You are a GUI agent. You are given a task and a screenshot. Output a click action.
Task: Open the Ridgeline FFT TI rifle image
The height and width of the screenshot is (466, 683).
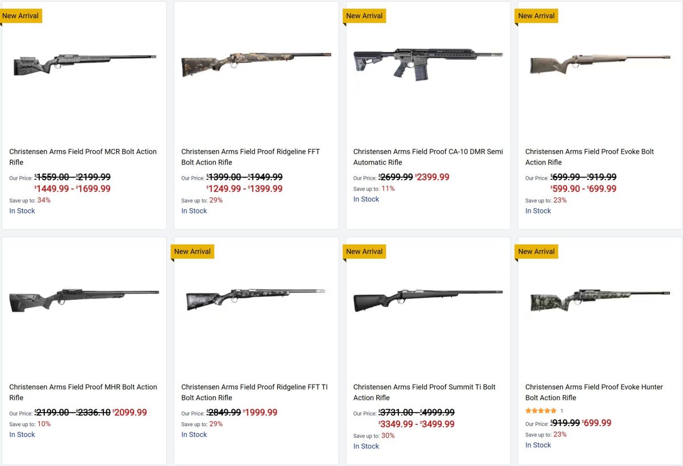pos(256,299)
